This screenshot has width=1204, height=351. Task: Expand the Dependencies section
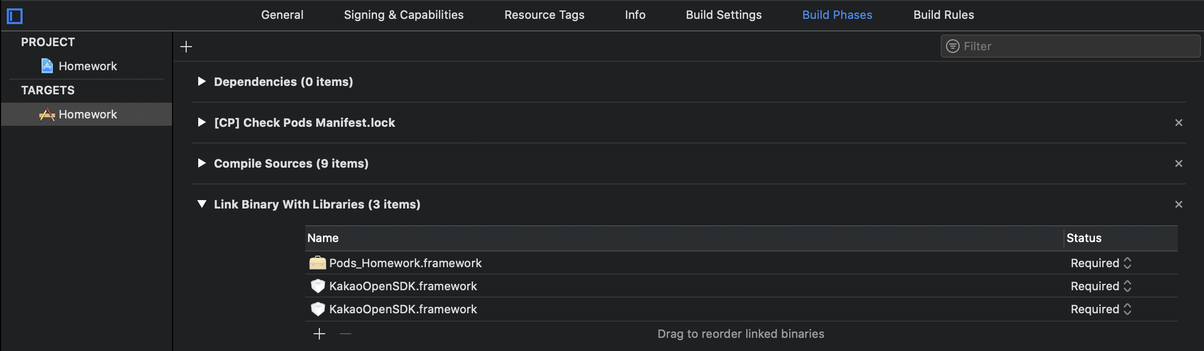click(x=202, y=81)
